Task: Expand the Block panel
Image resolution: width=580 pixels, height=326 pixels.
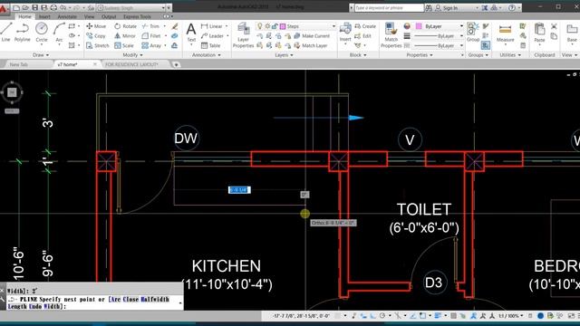Action: pos(358,54)
